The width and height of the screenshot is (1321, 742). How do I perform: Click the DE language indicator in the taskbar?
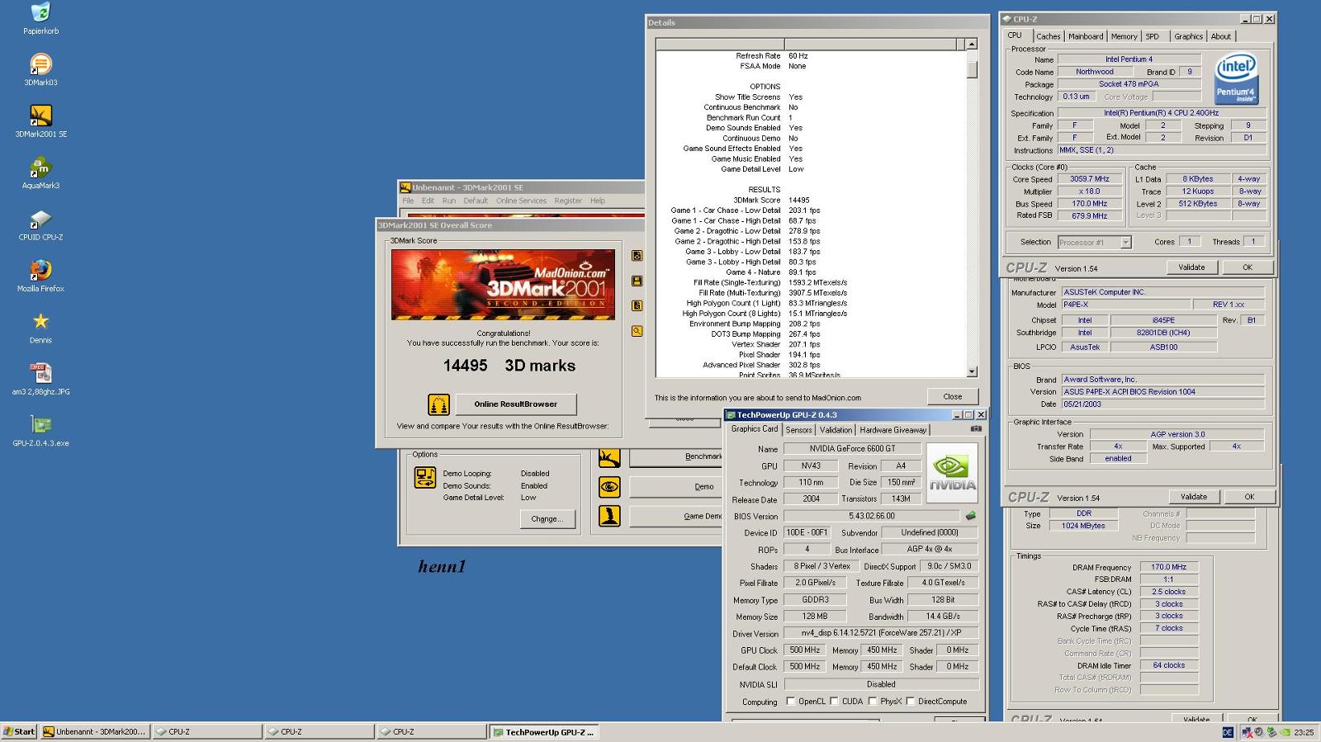coord(1228,732)
